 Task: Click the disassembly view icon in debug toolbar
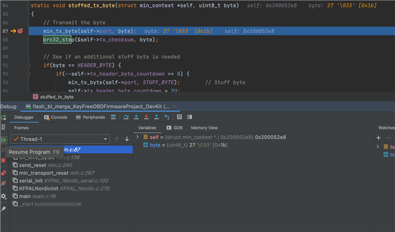coord(189,117)
